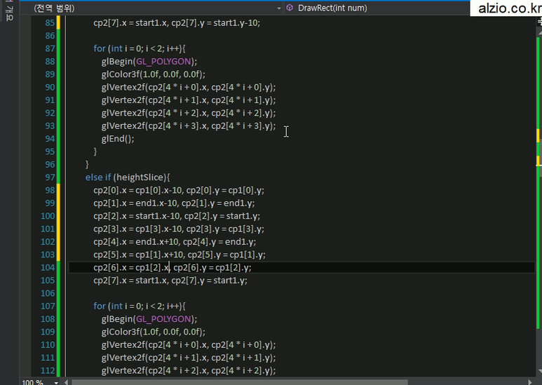The width and height of the screenshot is (542, 385).
Task: Click glVertex2f call with 'i + 2' on line 92
Action: (189, 113)
